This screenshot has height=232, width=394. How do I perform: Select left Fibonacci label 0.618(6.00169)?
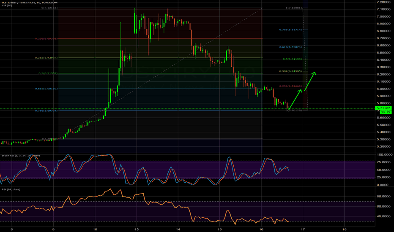click(46, 89)
